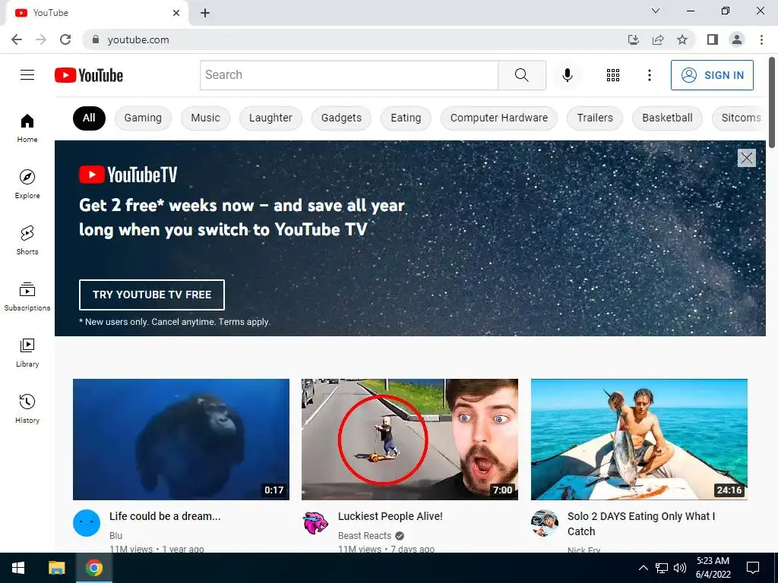Bookmark this page star

pos(682,39)
